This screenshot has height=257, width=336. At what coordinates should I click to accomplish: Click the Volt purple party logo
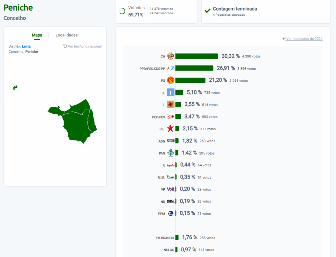pyautogui.click(x=170, y=189)
